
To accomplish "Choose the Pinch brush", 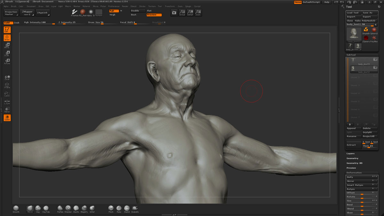I will tap(111, 209).
